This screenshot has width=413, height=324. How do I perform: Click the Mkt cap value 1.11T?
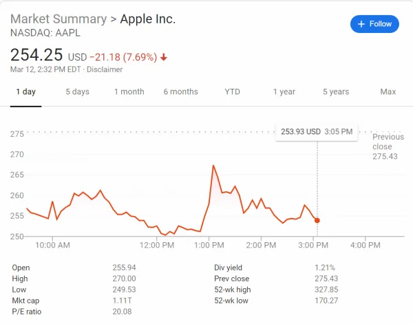click(121, 301)
